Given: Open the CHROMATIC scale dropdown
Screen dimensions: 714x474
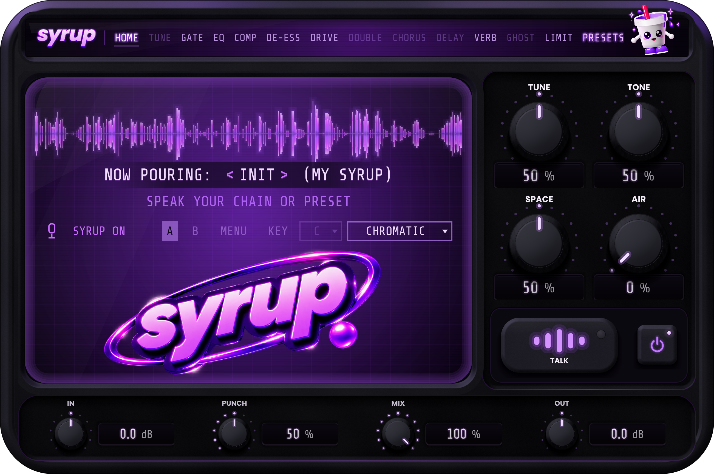Looking at the screenshot, I should click(x=399, y=231).
